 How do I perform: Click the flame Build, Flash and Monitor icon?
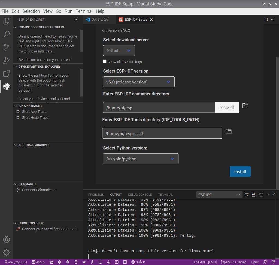(x=108, y=262)
